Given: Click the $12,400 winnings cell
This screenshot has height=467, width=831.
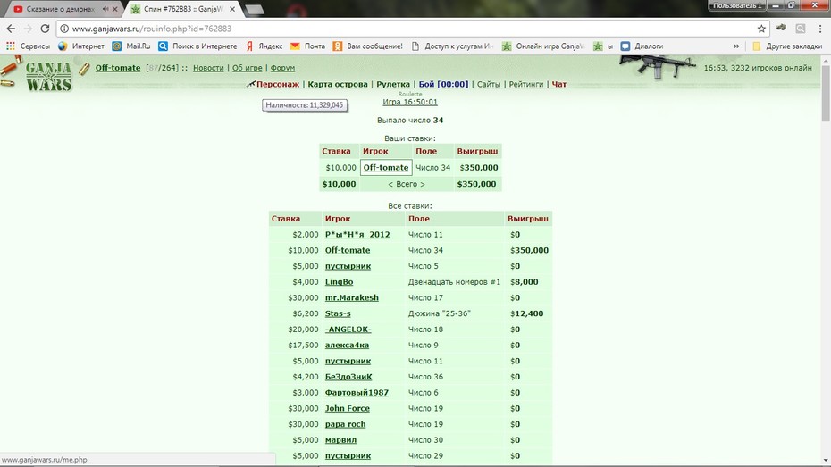Looking at the screenshot, I should (527, 313).
